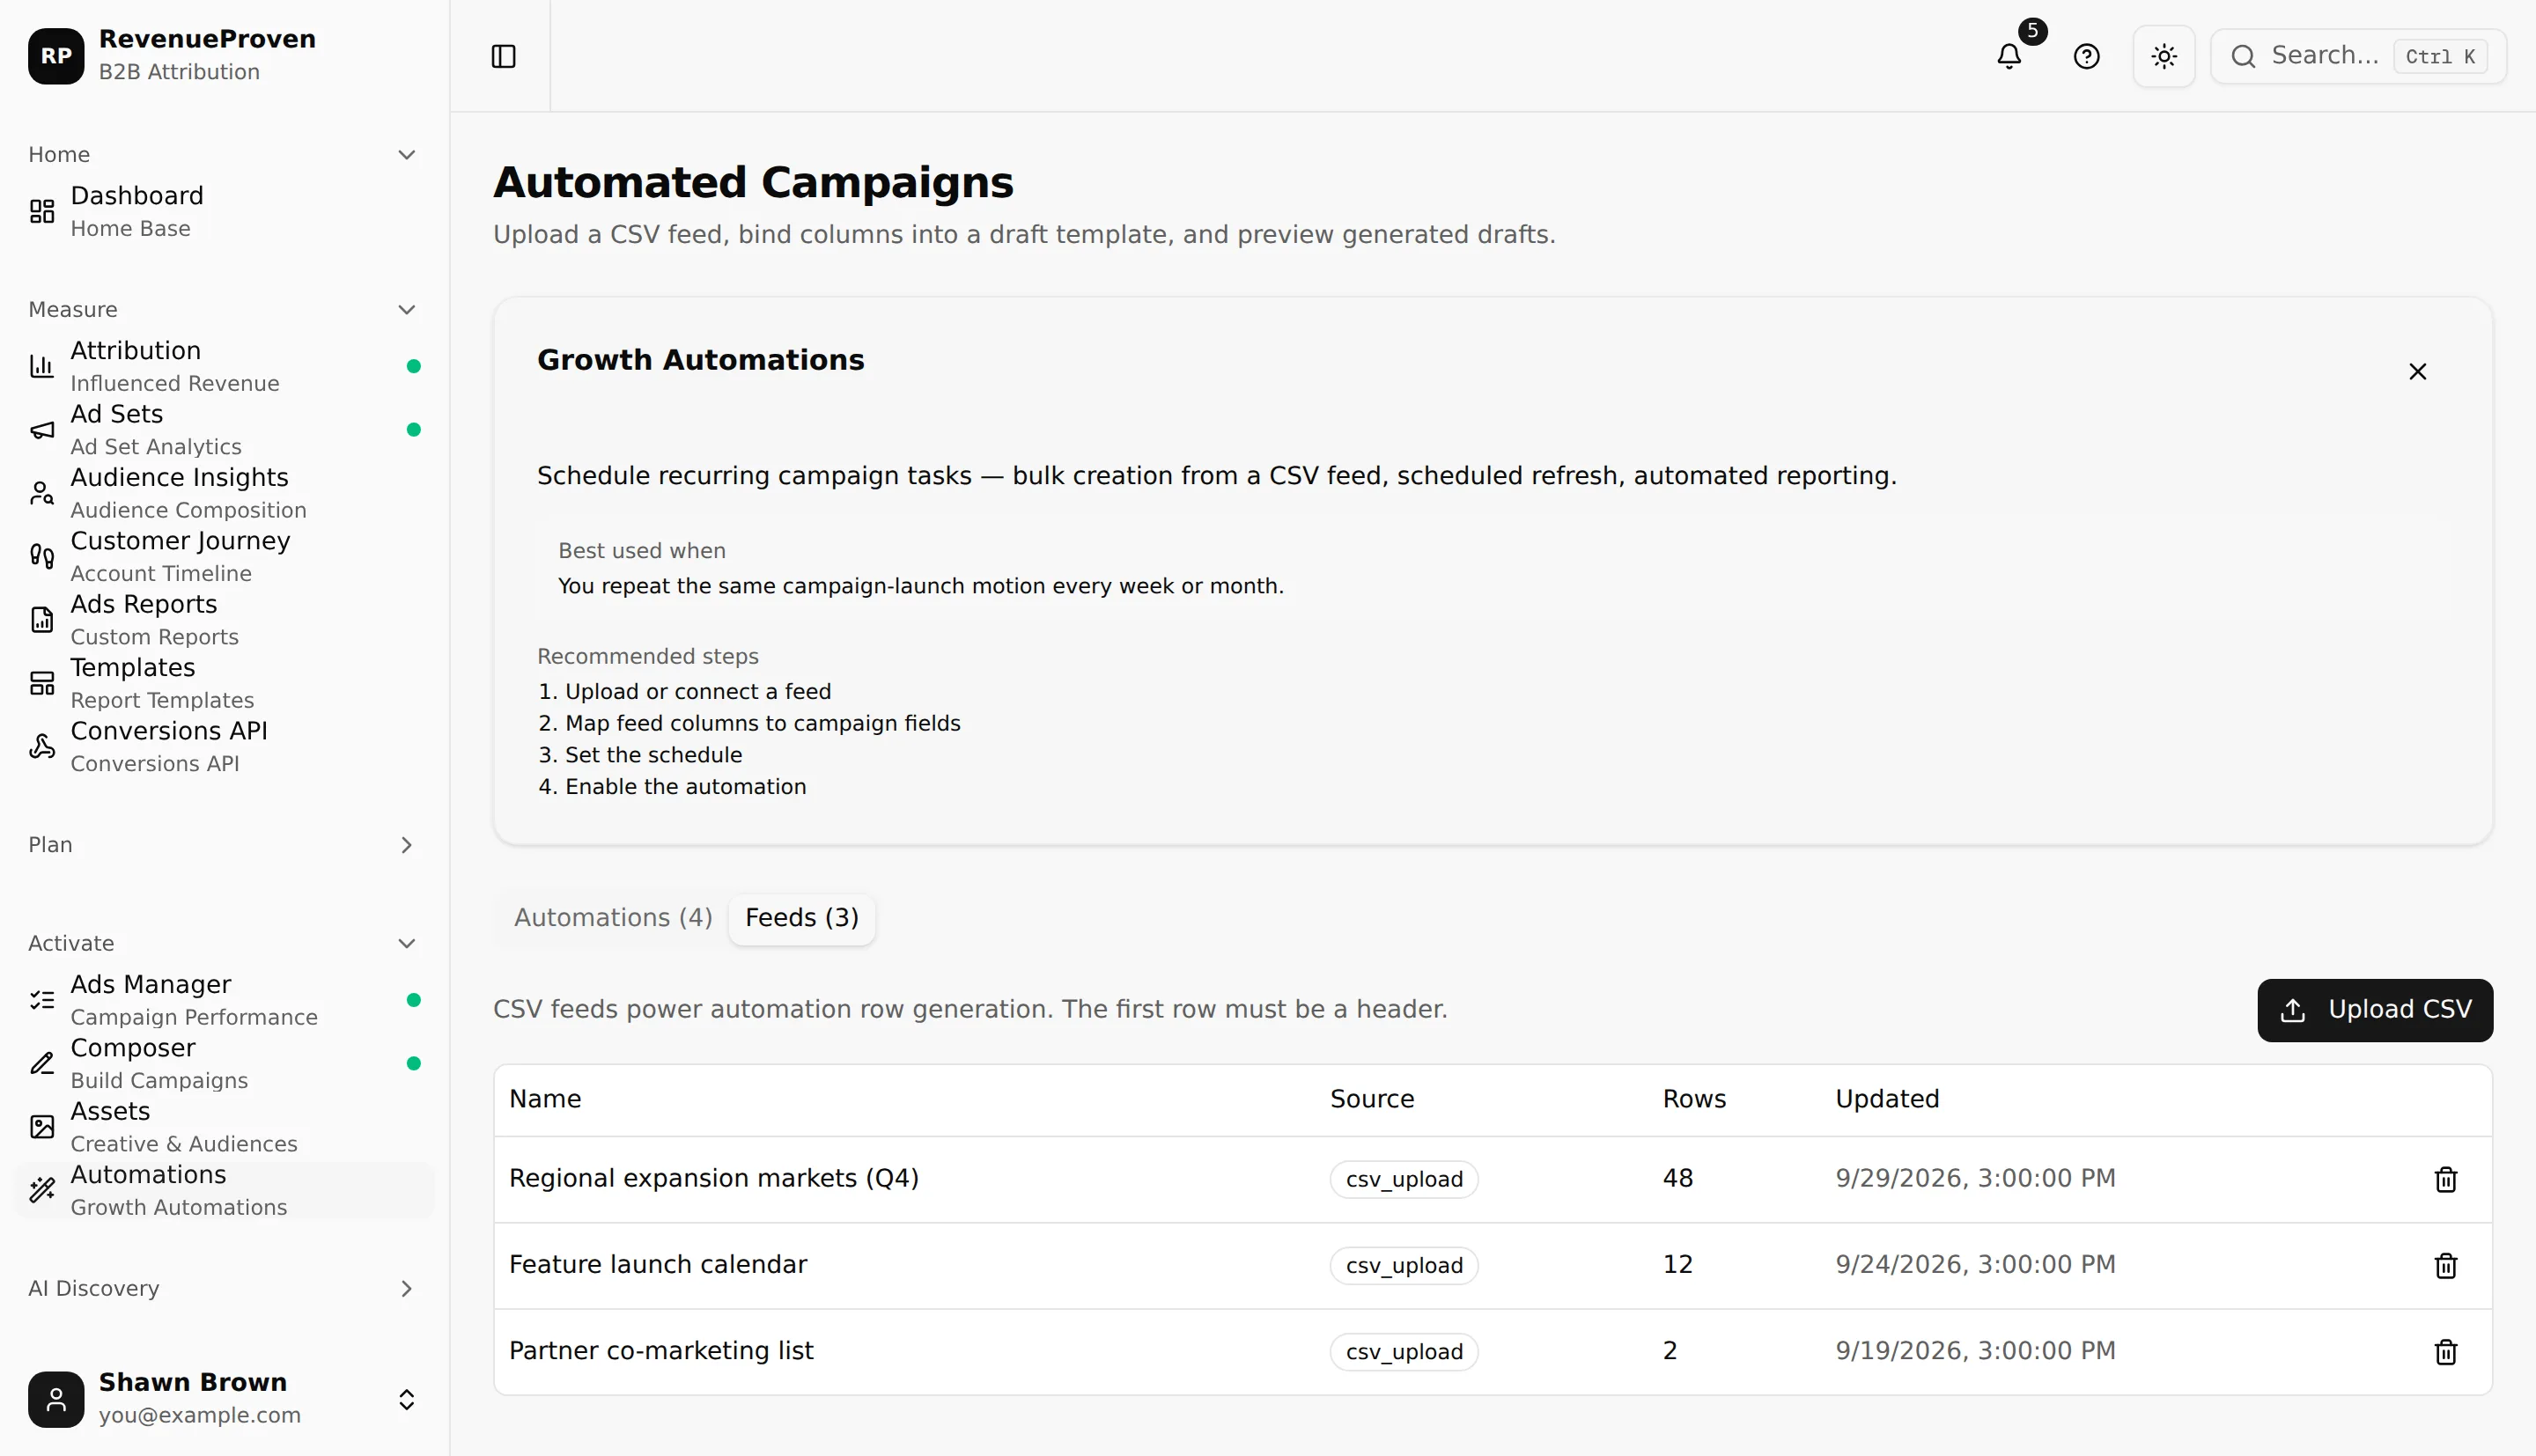2536x1456 pixels.
Task: Click Feature launch calendar row name
Action: tap(658, 1264)
